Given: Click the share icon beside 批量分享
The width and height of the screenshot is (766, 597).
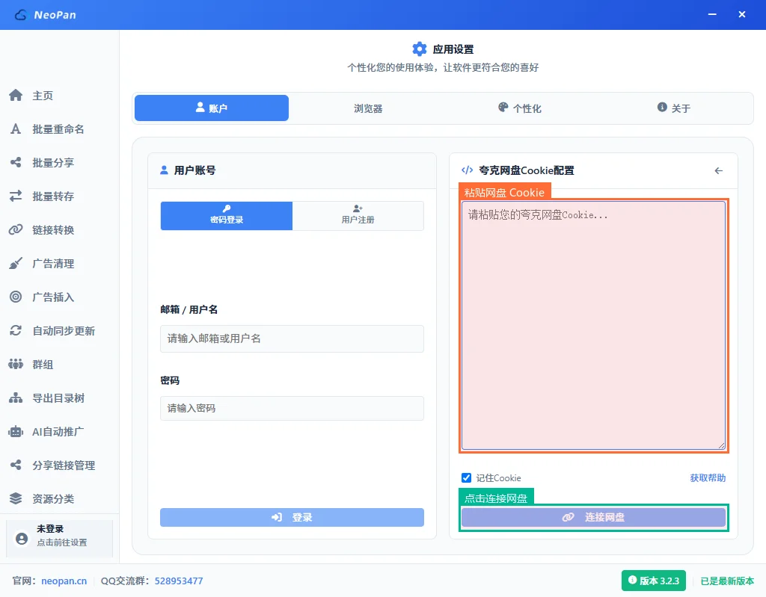Looking at the screenshot, I should tap(16, 163).
